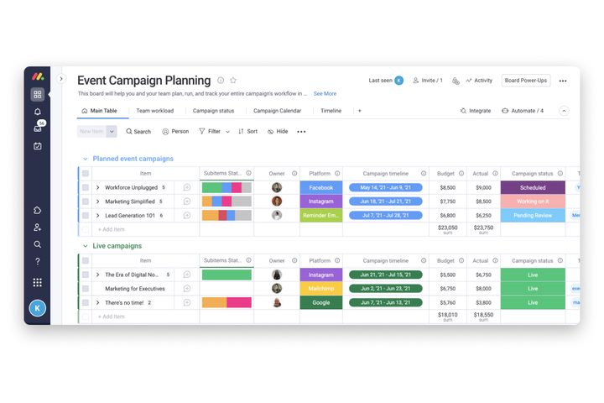Tick the checkbox for Workforce Unplugged row
Viewport: 604px width, 403px height.
86,188
